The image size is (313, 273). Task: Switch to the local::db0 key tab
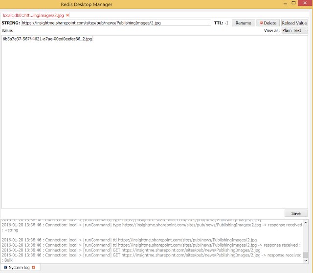[33, 15]
